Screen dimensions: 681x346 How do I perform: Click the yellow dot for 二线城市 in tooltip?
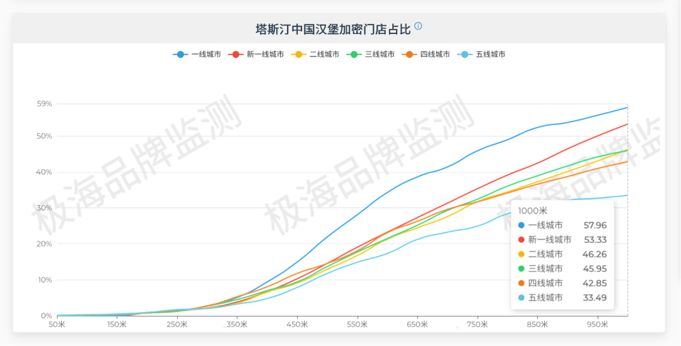pos(521,254)
